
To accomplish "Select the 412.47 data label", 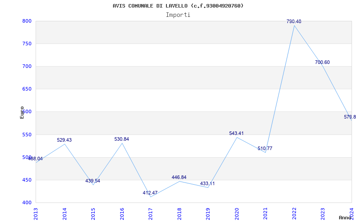I will [x=150, y=193].
